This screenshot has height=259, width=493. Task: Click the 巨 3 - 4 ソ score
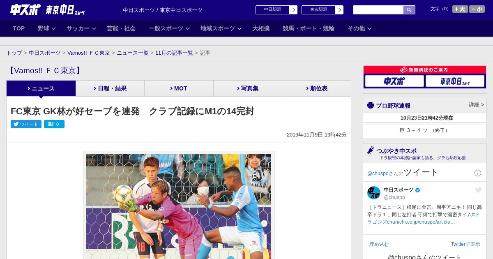click(x=424, y=130)
